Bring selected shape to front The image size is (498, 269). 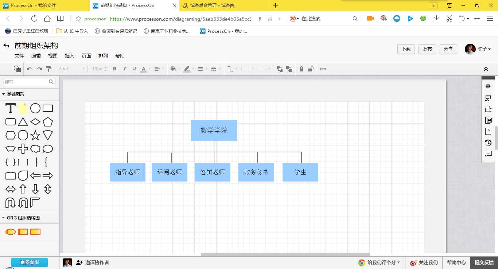tap(280, 69)
